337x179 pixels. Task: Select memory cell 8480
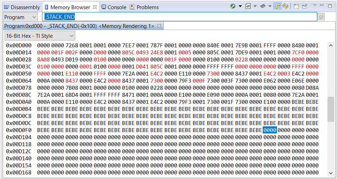[x=298, y=46]
